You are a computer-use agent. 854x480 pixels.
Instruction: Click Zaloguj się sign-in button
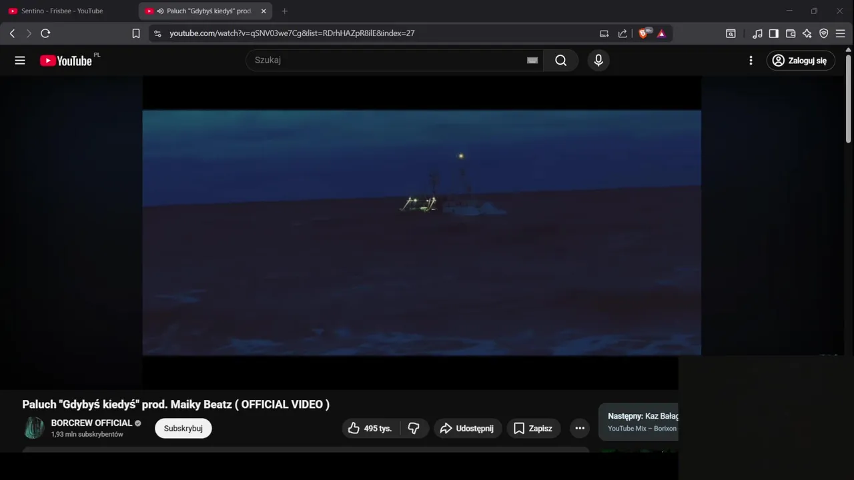tap(801, 61)
